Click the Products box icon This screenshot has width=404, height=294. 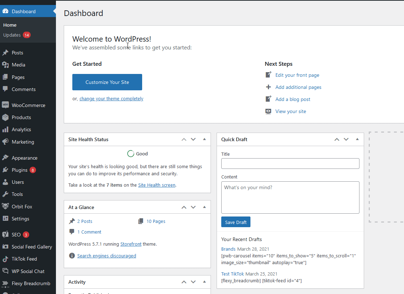tap(5, 117)
